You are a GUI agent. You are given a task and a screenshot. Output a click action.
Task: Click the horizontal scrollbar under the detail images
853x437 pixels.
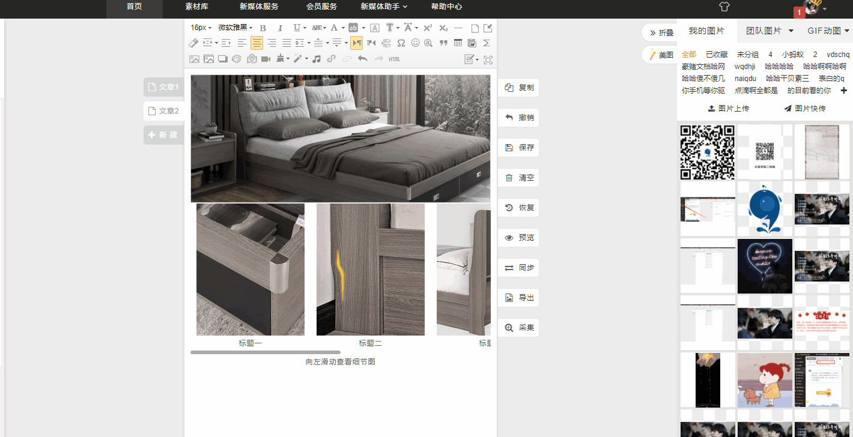click(266, 352)
